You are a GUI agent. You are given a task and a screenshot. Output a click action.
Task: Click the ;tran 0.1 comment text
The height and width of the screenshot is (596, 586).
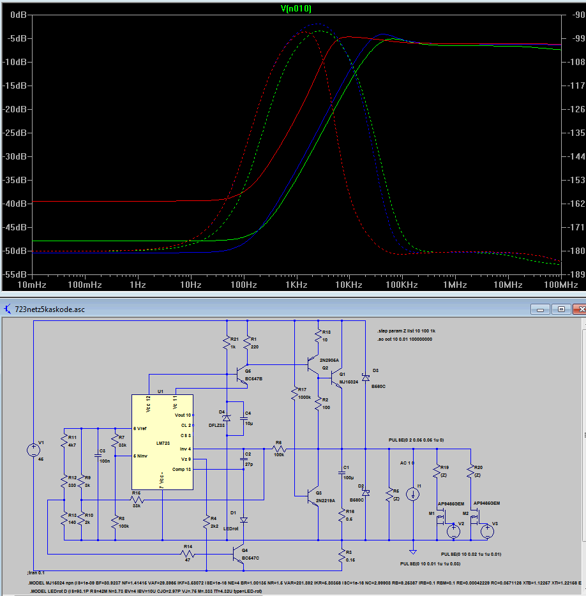click(x=36, y=572)
